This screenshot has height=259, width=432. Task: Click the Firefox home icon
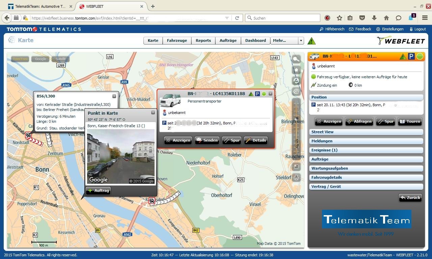(386, 18)
